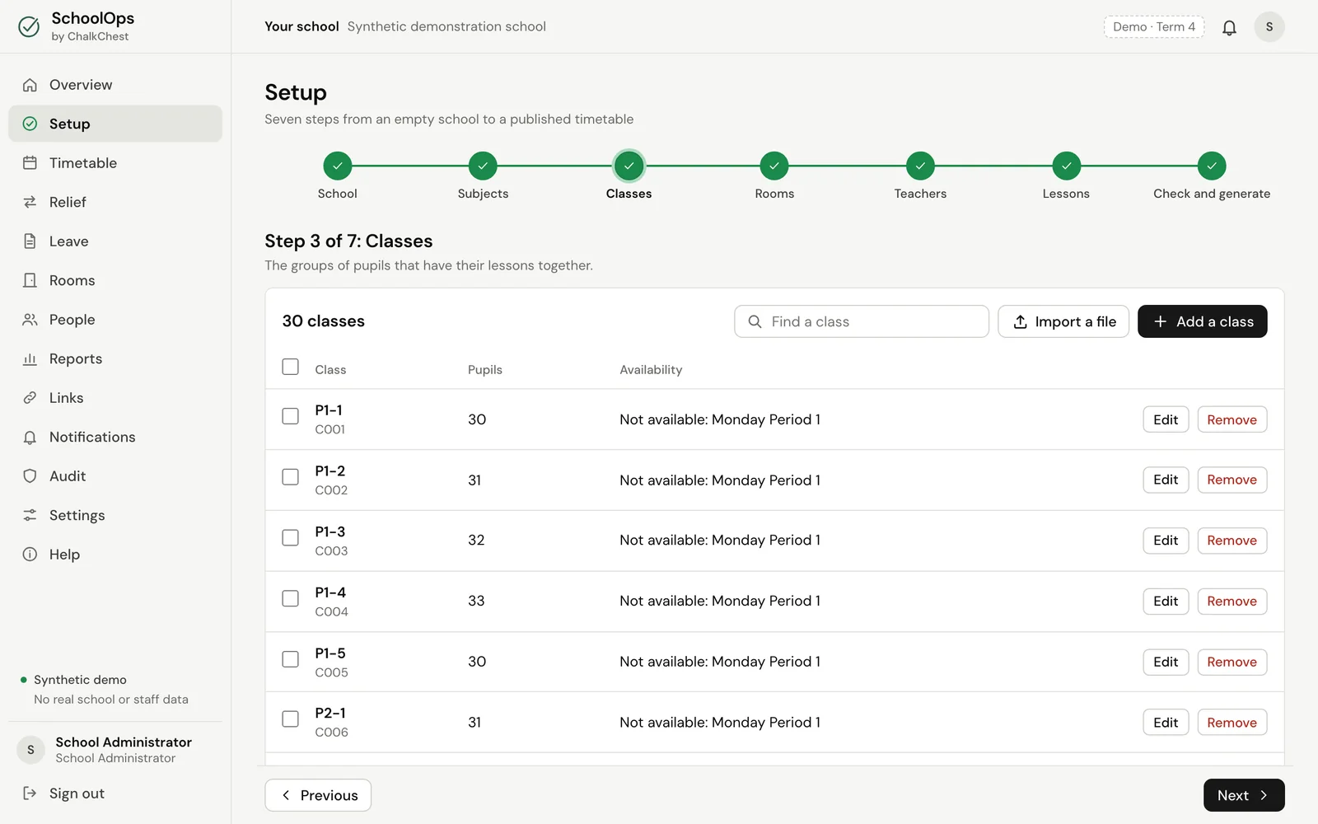Open Relief in the sidebar

point(115,202)
